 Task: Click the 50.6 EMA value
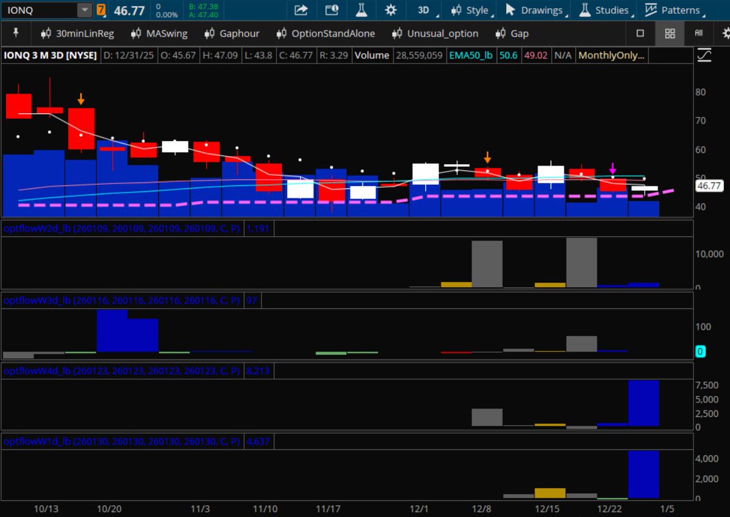point(508,55)
